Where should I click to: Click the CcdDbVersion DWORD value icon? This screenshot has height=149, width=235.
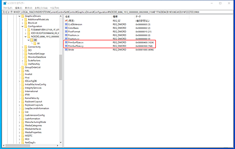[66, 24]
